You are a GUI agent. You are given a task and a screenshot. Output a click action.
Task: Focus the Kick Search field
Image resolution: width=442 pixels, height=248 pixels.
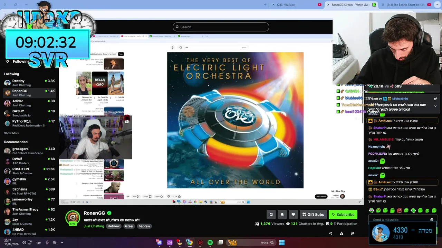click(x=221, y=27)
